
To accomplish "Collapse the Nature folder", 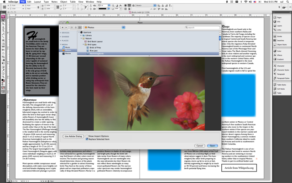I will tap(82, 39).
